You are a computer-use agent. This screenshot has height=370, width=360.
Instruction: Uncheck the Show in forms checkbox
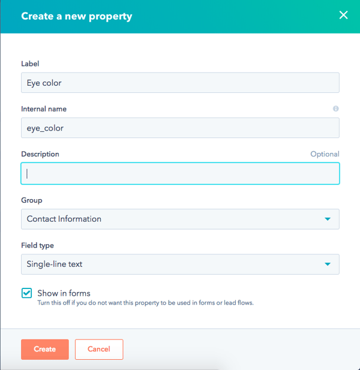tap(26, 293)
